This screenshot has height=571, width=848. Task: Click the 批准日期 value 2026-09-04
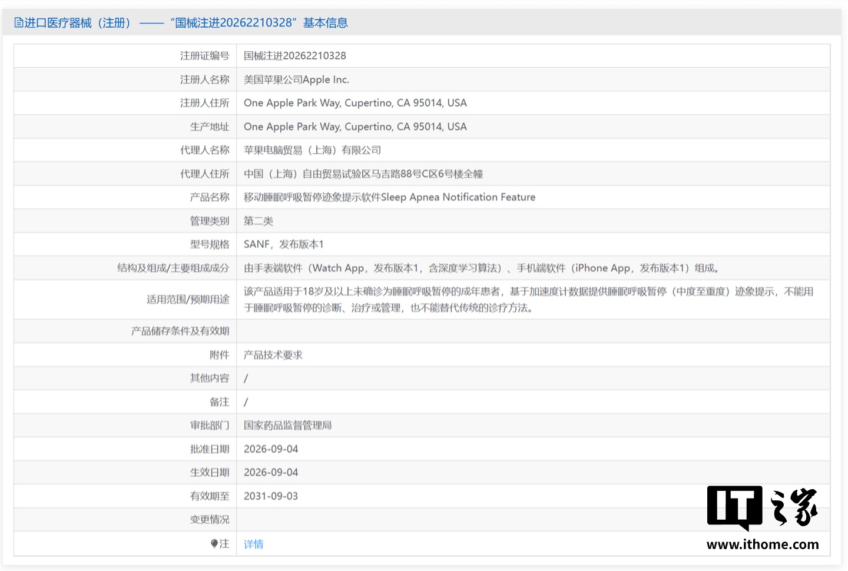(271, 449)
